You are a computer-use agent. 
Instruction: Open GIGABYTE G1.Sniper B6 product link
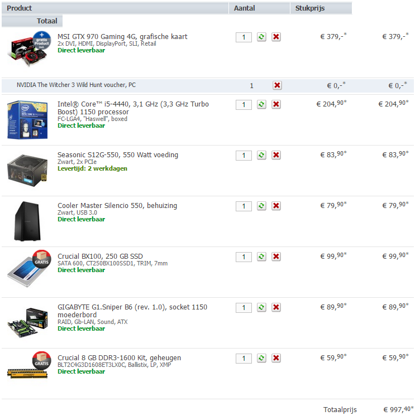[x=132, y=311]
